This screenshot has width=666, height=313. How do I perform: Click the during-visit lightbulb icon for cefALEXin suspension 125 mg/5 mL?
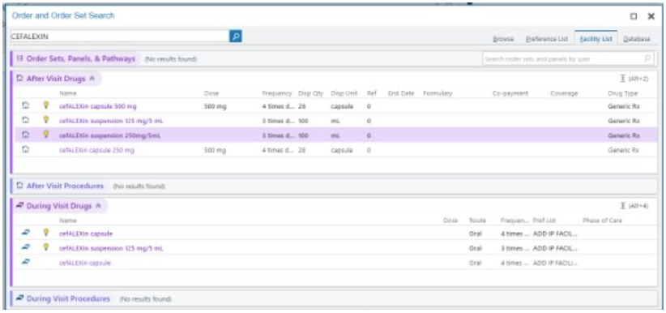pyautogui.click(x=46, y=247)
